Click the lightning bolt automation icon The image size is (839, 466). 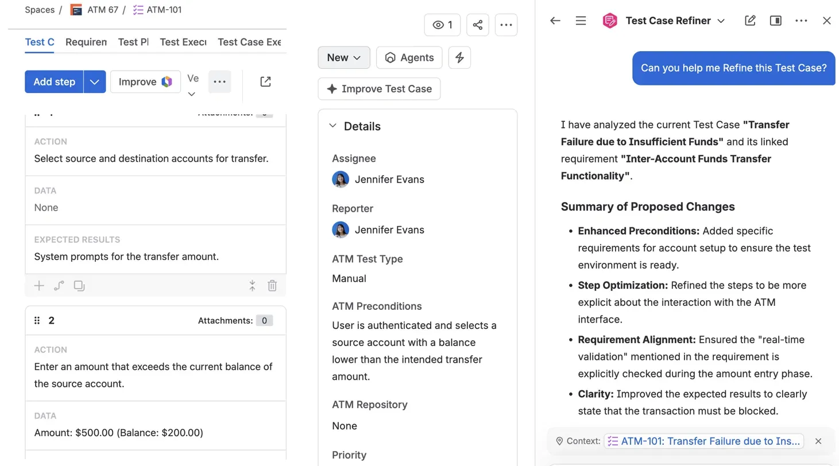coord(459,57)
